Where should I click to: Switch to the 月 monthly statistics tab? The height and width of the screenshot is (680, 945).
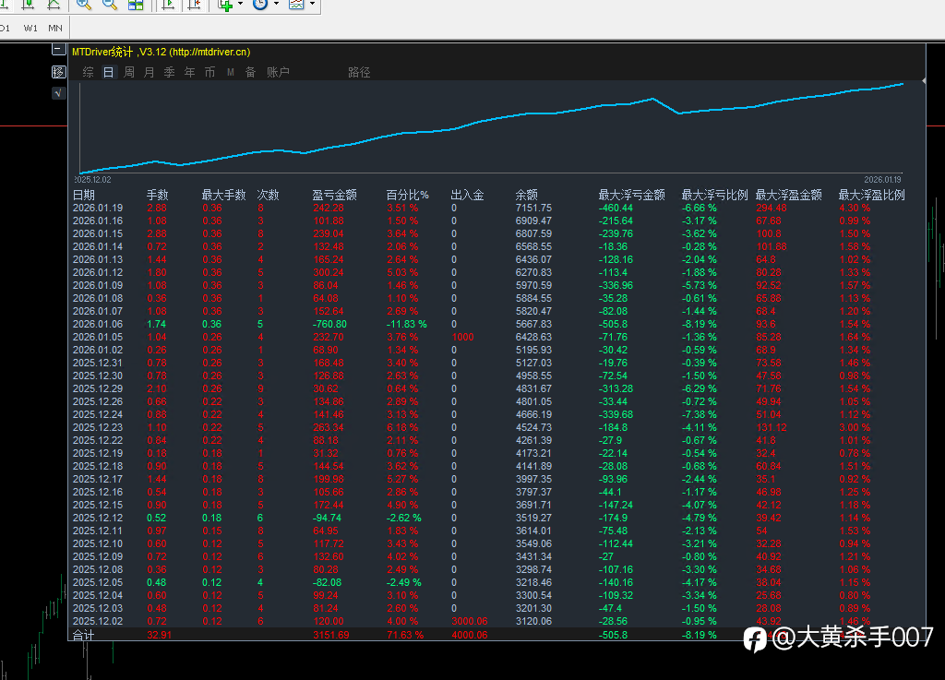(x=150, y=72)
